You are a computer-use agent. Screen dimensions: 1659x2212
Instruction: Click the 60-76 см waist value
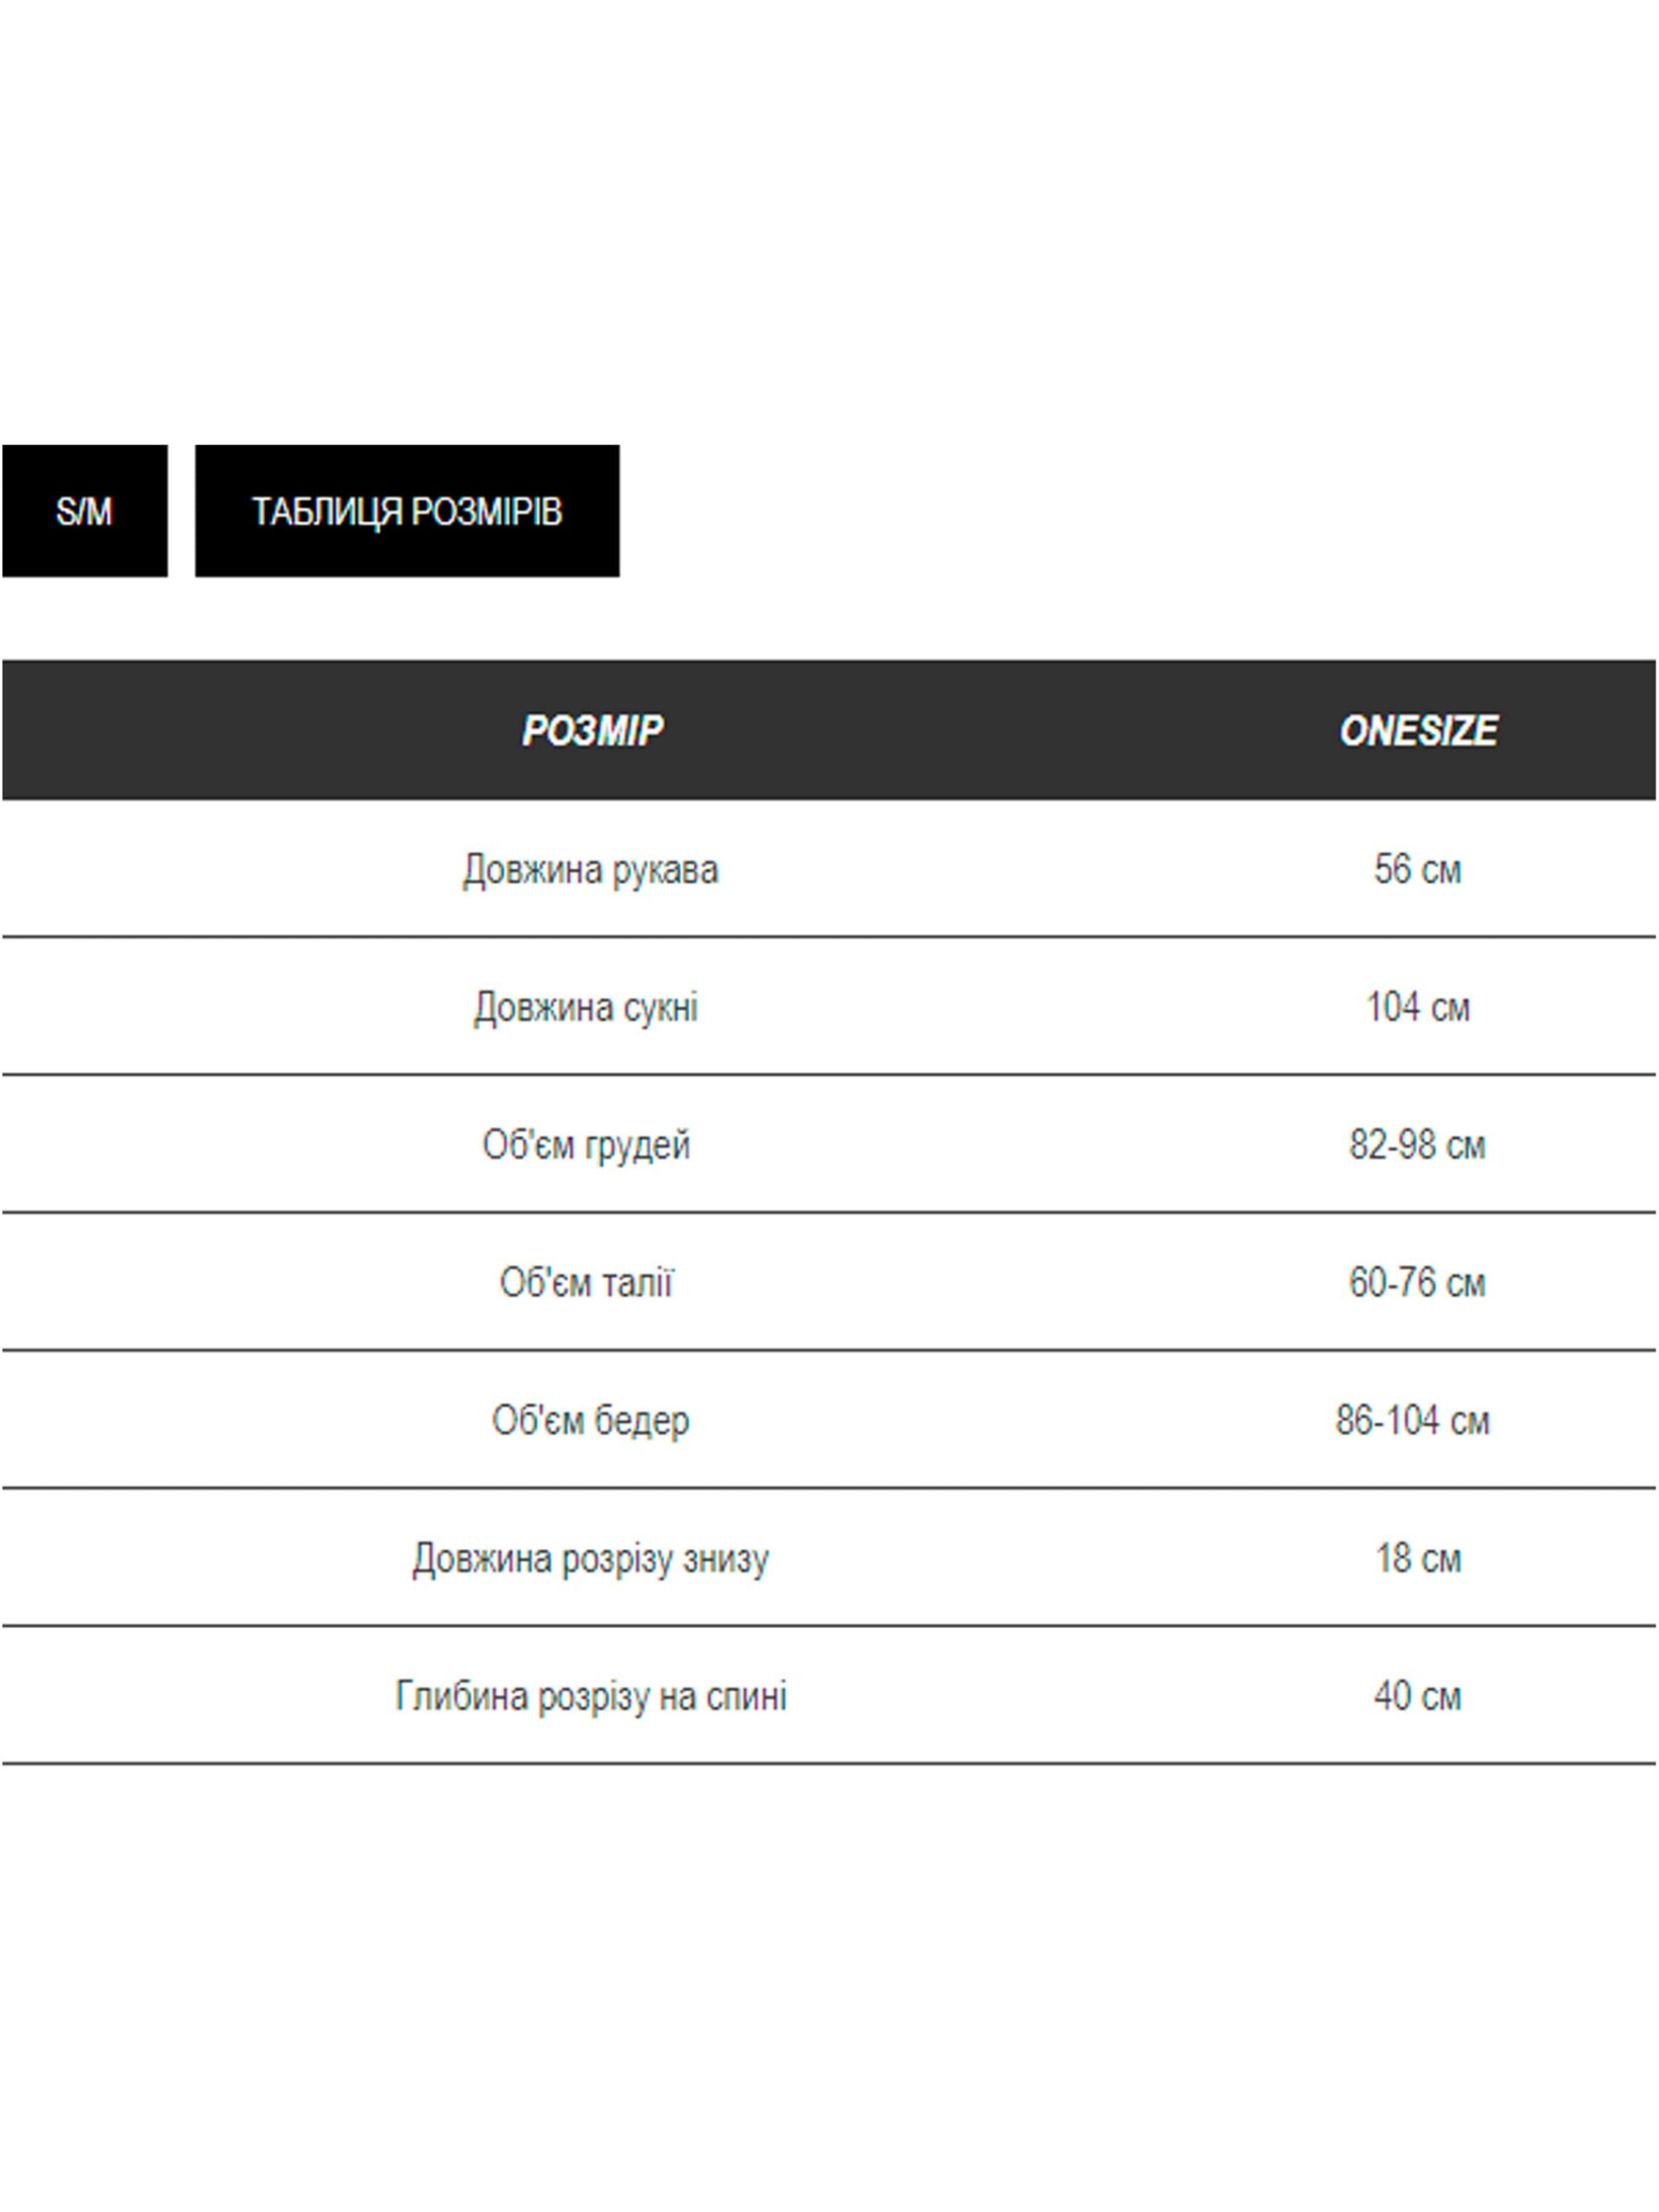1417,1283
